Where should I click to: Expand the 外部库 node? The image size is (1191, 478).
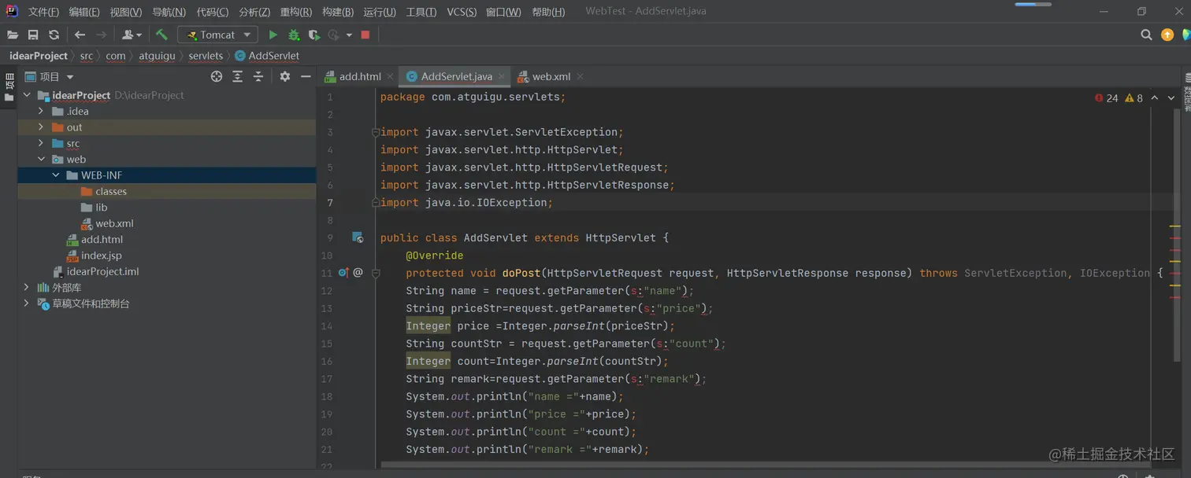(x=27, y=288)
